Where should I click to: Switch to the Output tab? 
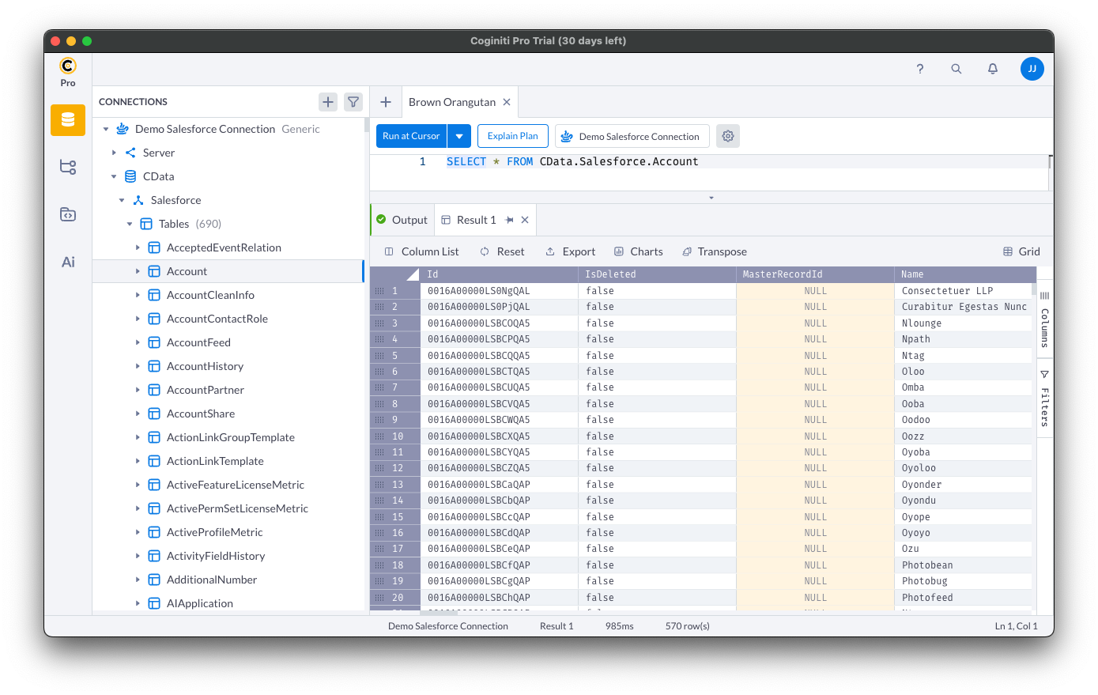click(x=402, y=220)
